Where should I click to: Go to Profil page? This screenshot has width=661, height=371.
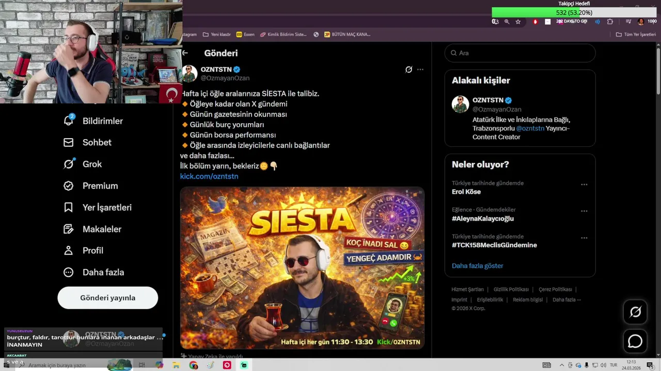[83, 250]
